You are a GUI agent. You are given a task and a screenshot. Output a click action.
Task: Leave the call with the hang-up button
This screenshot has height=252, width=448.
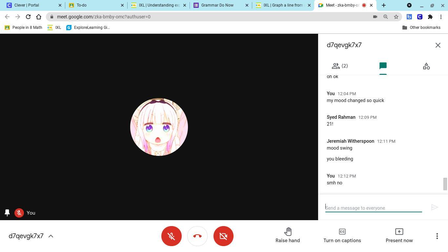click(197, 236)
